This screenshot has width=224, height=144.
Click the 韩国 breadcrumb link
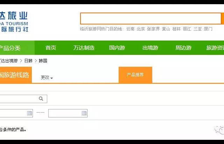(x=43, y=61)
